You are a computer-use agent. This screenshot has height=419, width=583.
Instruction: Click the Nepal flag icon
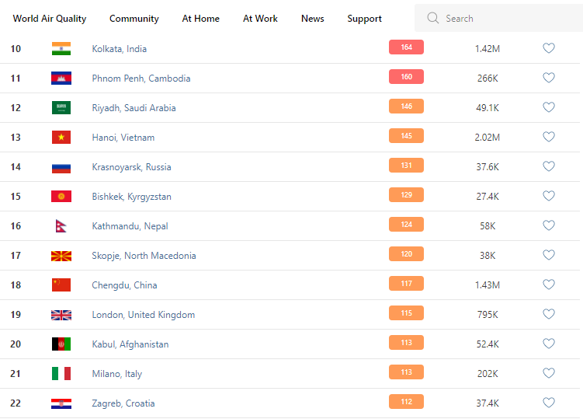coord(60,226)
